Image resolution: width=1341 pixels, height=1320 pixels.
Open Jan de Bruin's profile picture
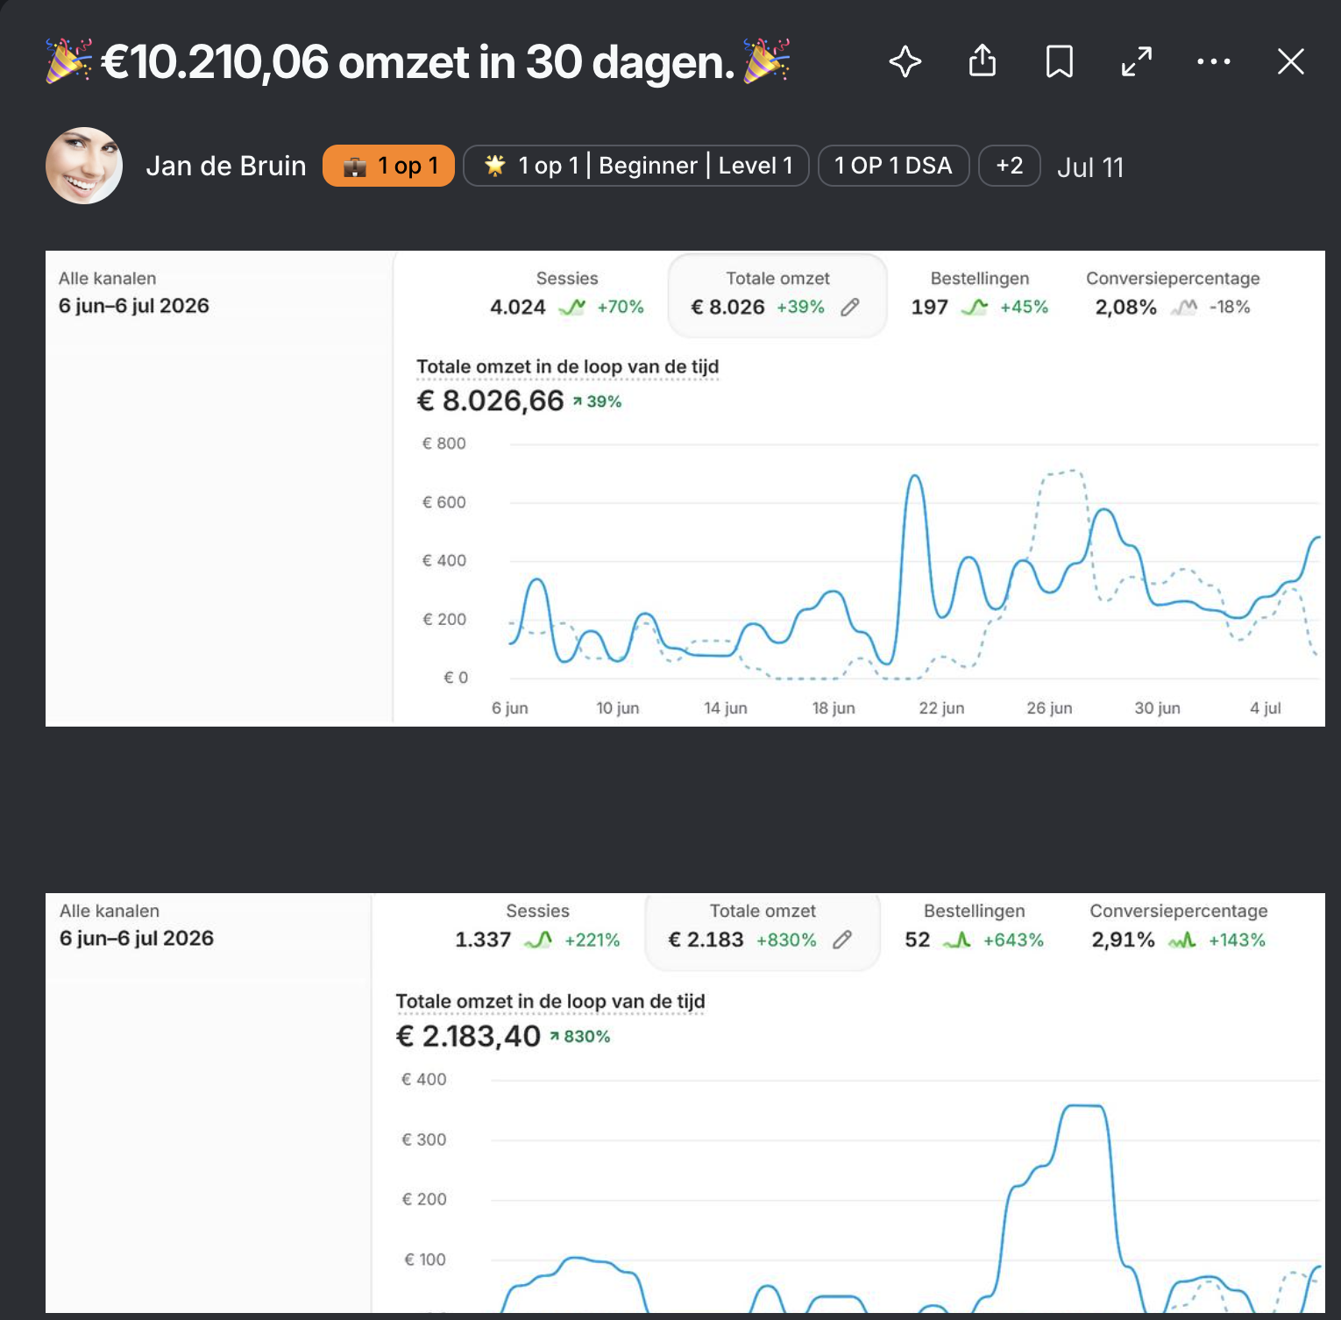(84, 166)
